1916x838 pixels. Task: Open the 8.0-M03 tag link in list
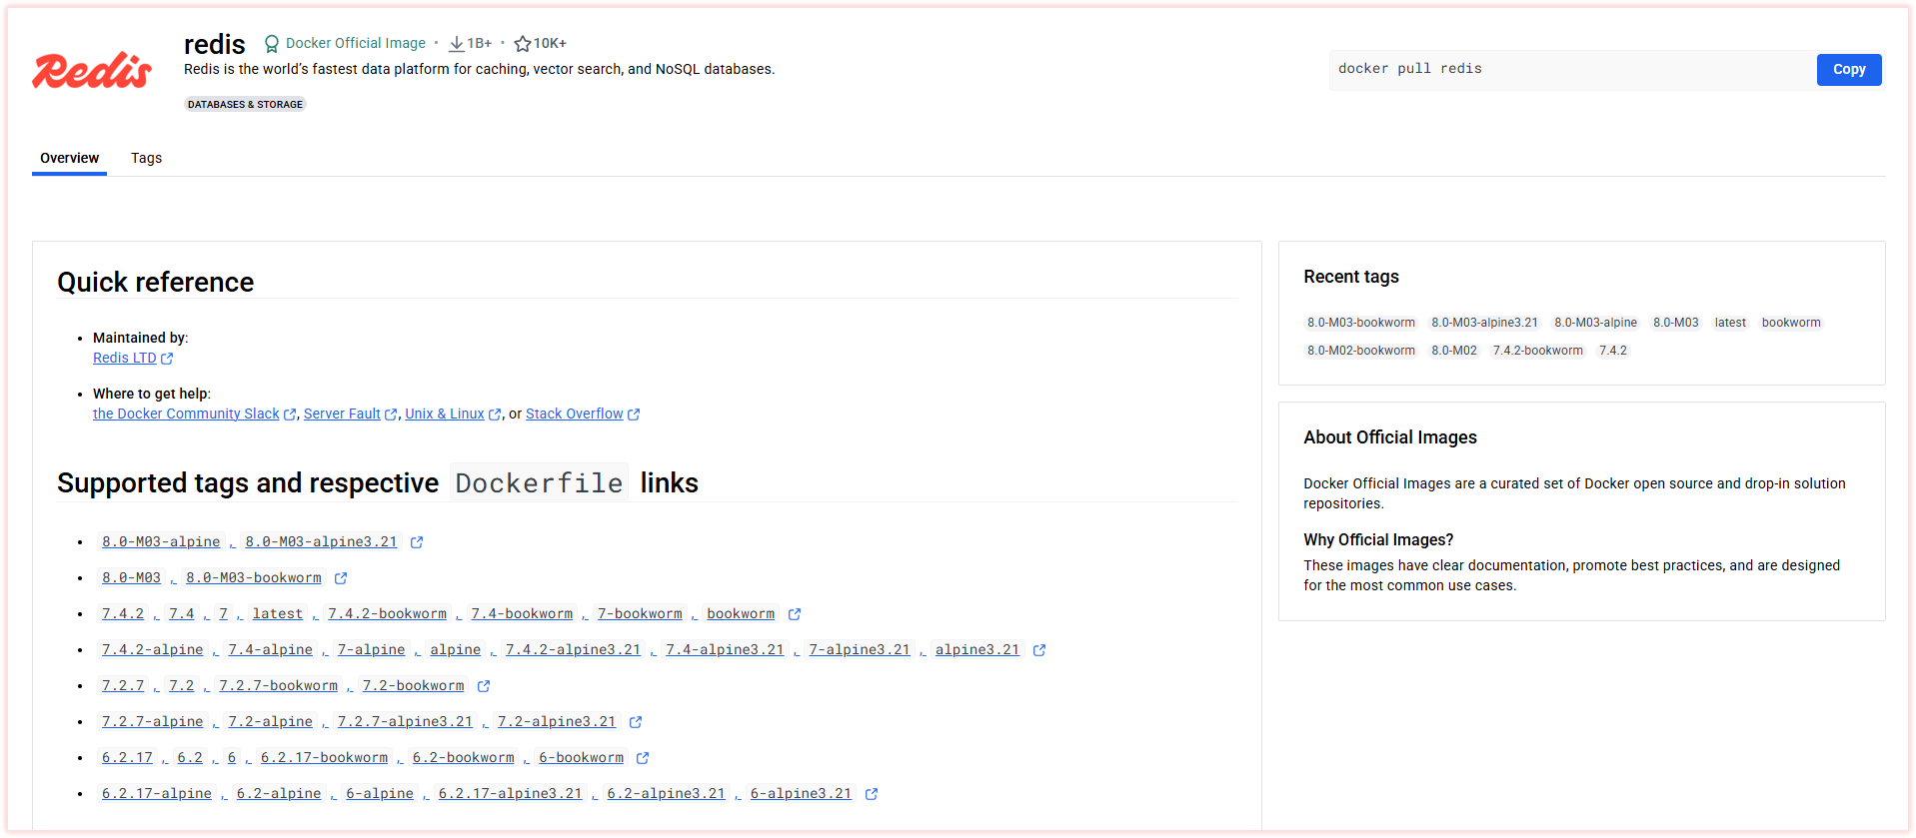(x=131, y=577)
